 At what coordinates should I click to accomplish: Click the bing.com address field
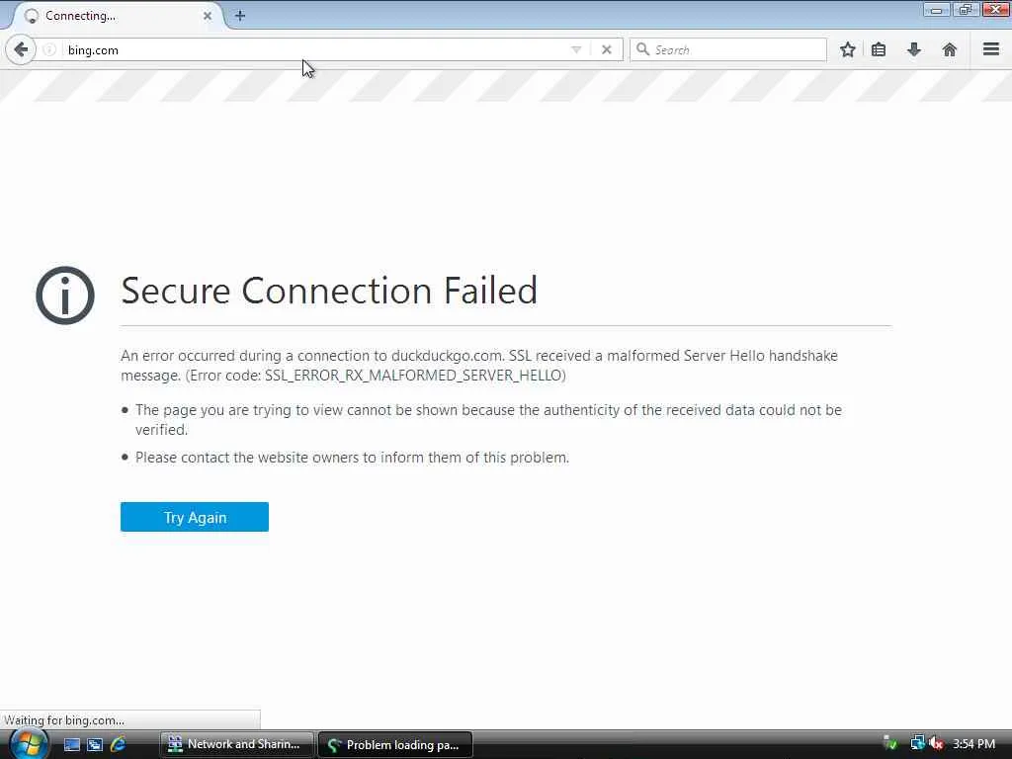pyautogui.click(x=296, y=49)
